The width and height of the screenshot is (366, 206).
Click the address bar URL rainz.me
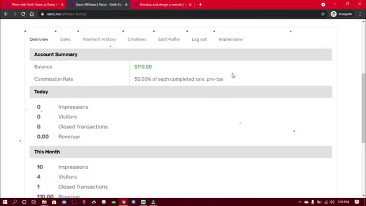tap(66, 14)
